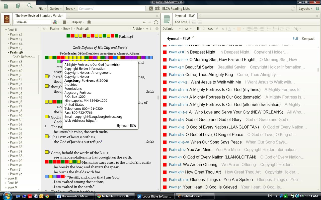Click the insert hyperlink chain icon

point(296,29)
